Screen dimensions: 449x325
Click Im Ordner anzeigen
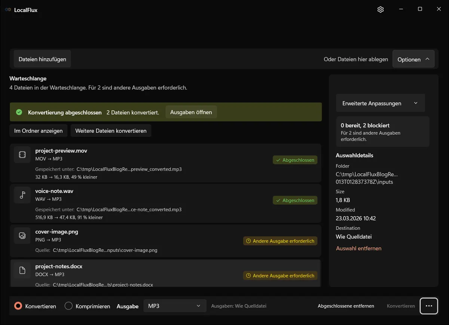point(39,131)
